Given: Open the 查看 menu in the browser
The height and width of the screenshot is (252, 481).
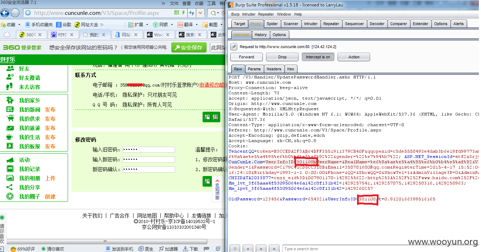Looking at the screenshot, I should pos(187,3).
